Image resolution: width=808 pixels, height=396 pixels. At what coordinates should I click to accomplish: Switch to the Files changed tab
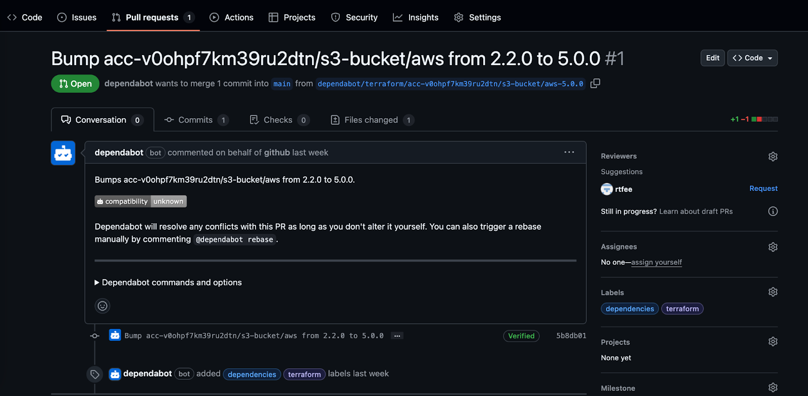point(372,120)
